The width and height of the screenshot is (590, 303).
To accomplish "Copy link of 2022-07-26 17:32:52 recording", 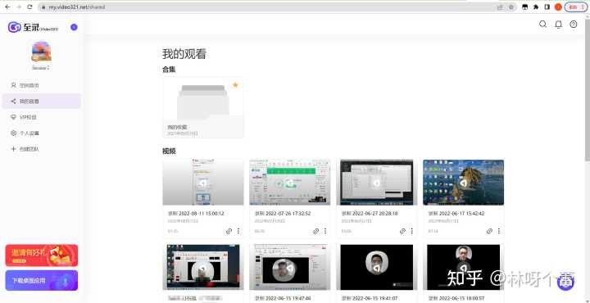I will pos(315,231).
